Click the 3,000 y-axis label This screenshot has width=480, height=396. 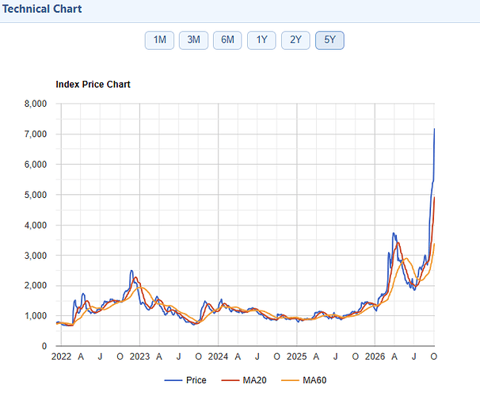36,255
